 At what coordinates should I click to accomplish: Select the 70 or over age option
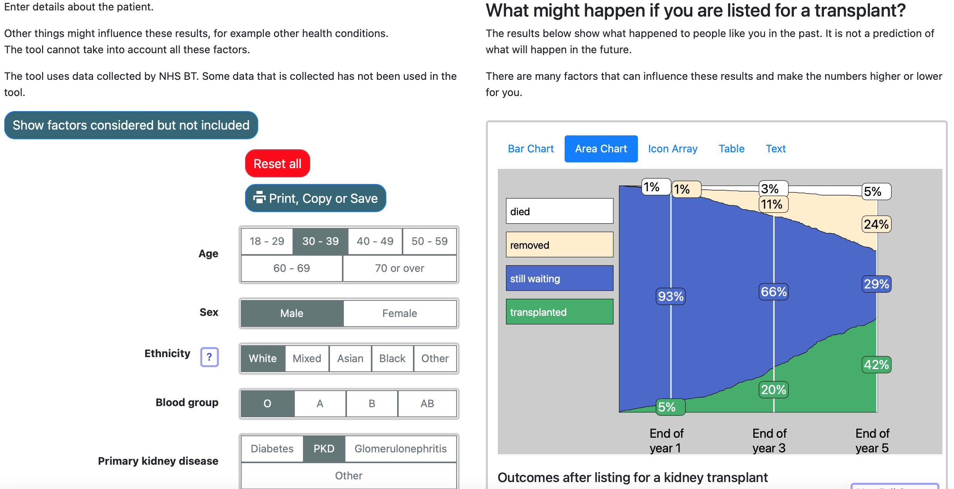pyautogui.click(x=399, y=268)
